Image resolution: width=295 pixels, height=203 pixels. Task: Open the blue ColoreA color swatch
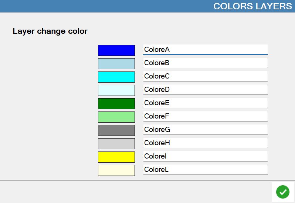click(x=116, y=50)
